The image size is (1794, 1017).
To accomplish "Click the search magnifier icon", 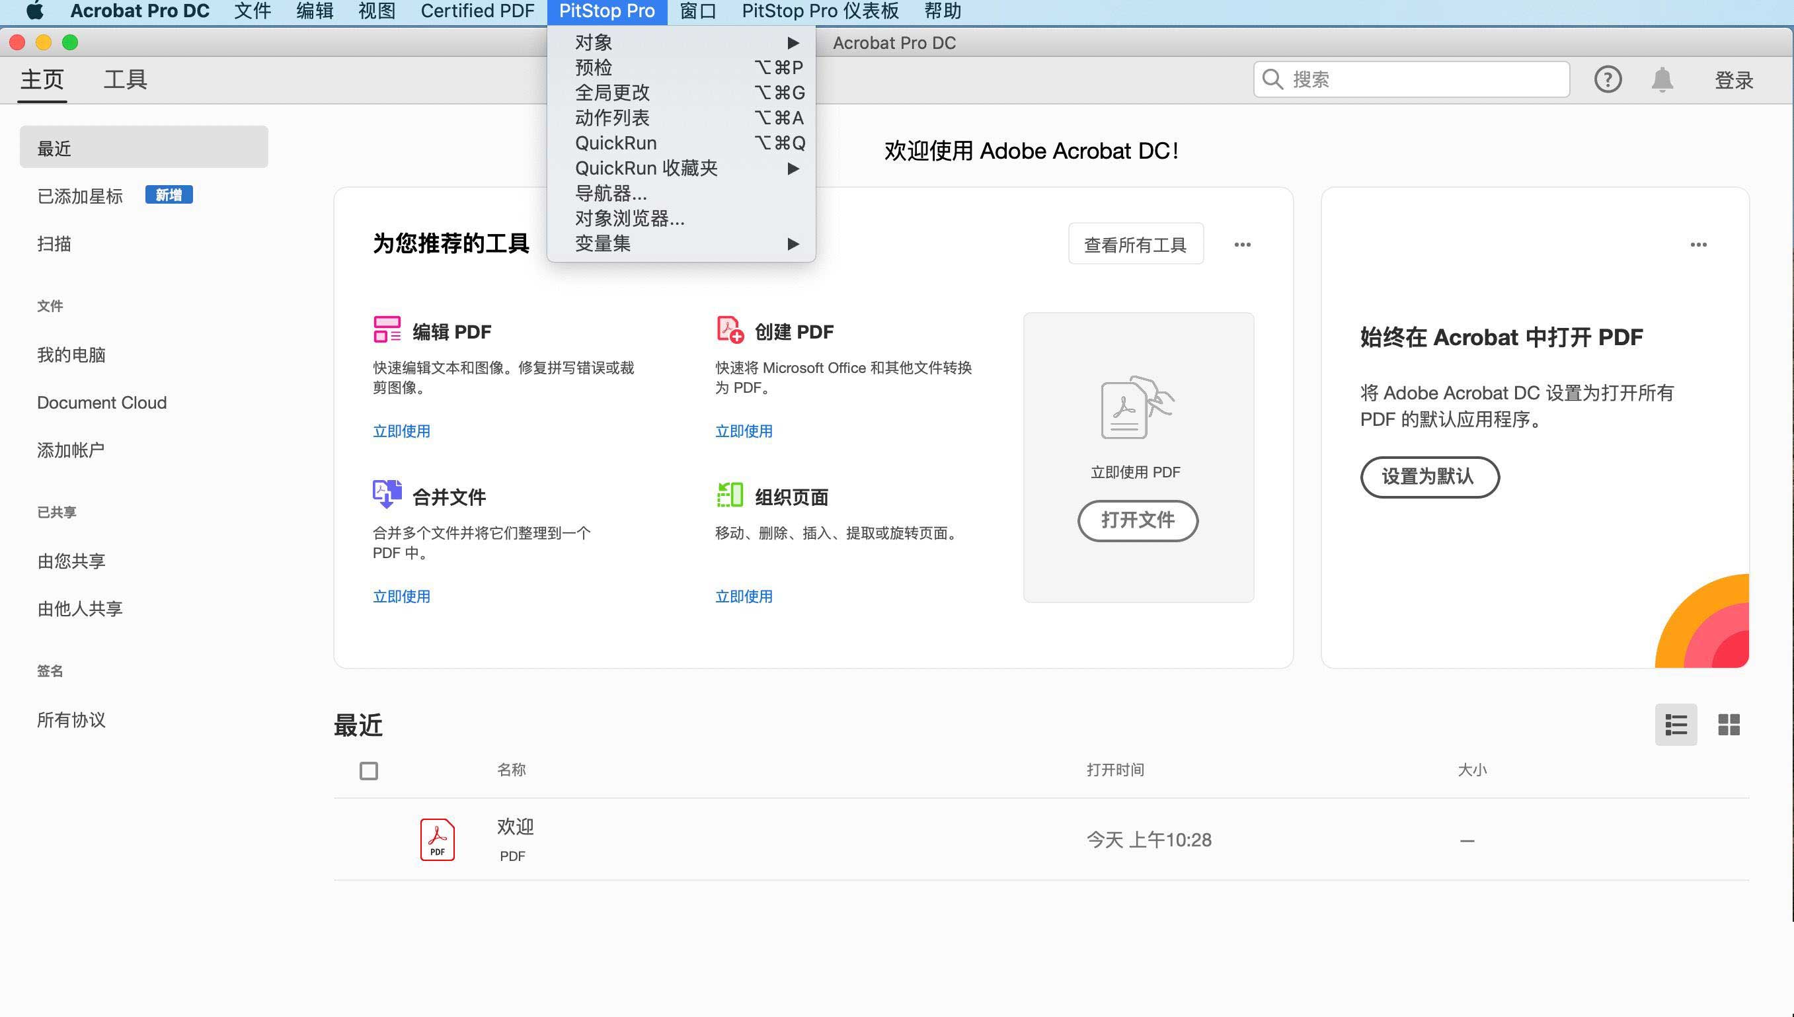I will (1272, 79).
